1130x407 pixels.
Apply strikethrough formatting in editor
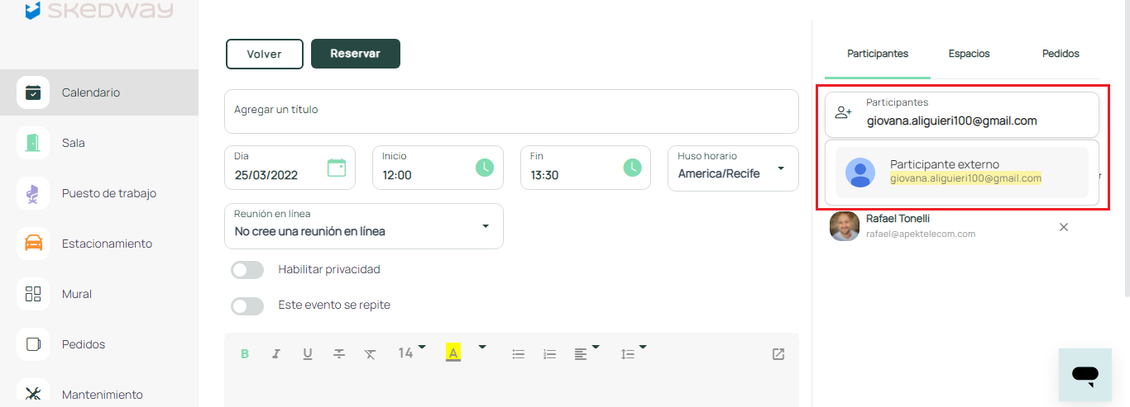pyautogui.click(x=339, y=353)
